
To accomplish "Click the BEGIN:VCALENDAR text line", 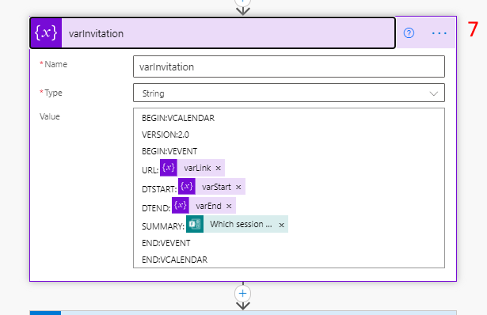I will pos(178,118).
